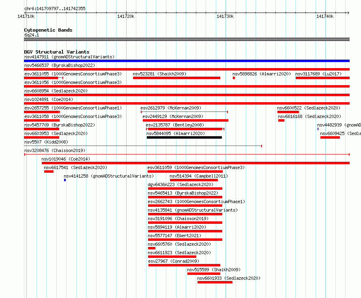The height and width of the screenshot is (298, 361).
Task: Click esv3611056 variant label
Action: point(73,82)
